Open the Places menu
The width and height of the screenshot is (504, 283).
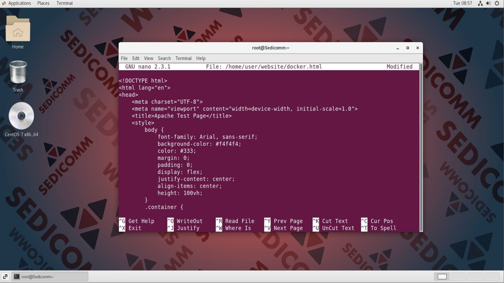[x=43, y=3]
